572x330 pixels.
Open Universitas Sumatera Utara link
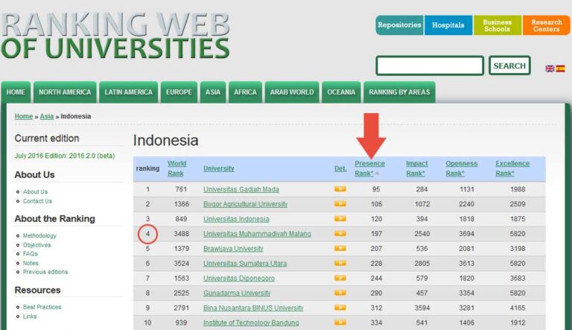tap(245, 263)
